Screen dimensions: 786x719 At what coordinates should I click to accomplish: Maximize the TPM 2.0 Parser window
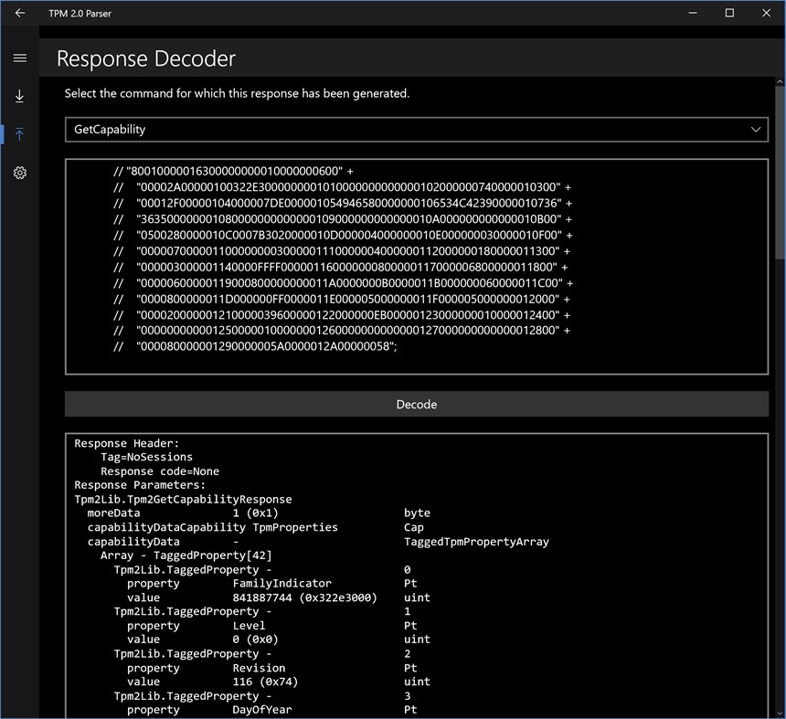[x=729, y=13]
